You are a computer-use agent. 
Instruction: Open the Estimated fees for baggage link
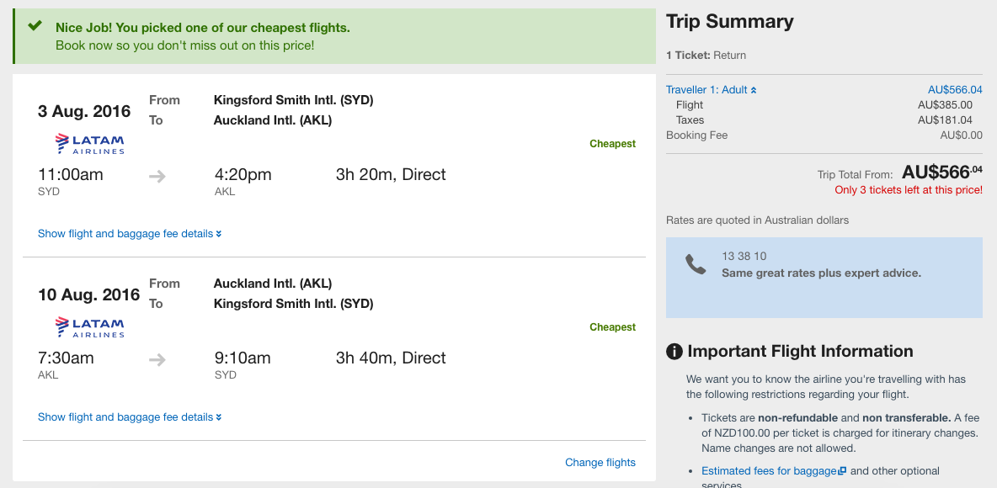click(769, 471)
